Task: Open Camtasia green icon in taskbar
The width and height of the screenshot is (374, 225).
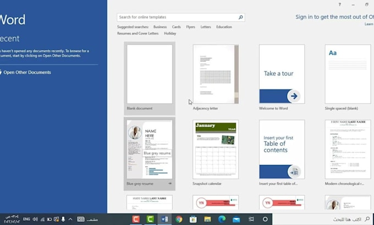Action: [150, 219]
